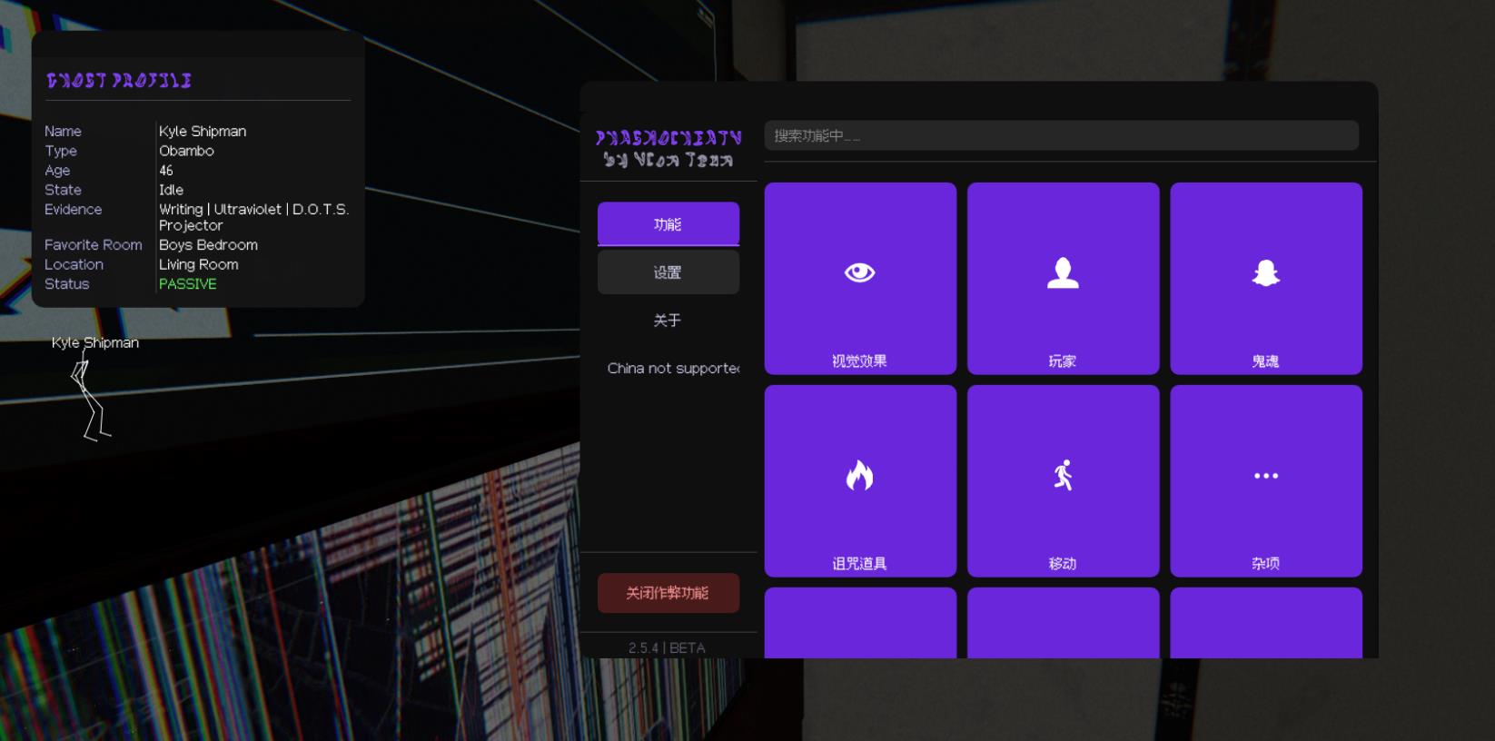The image size is (1495, 741).
Task: Click the Phasmophobia cheat menu logo title
Action: pos(668,148)
